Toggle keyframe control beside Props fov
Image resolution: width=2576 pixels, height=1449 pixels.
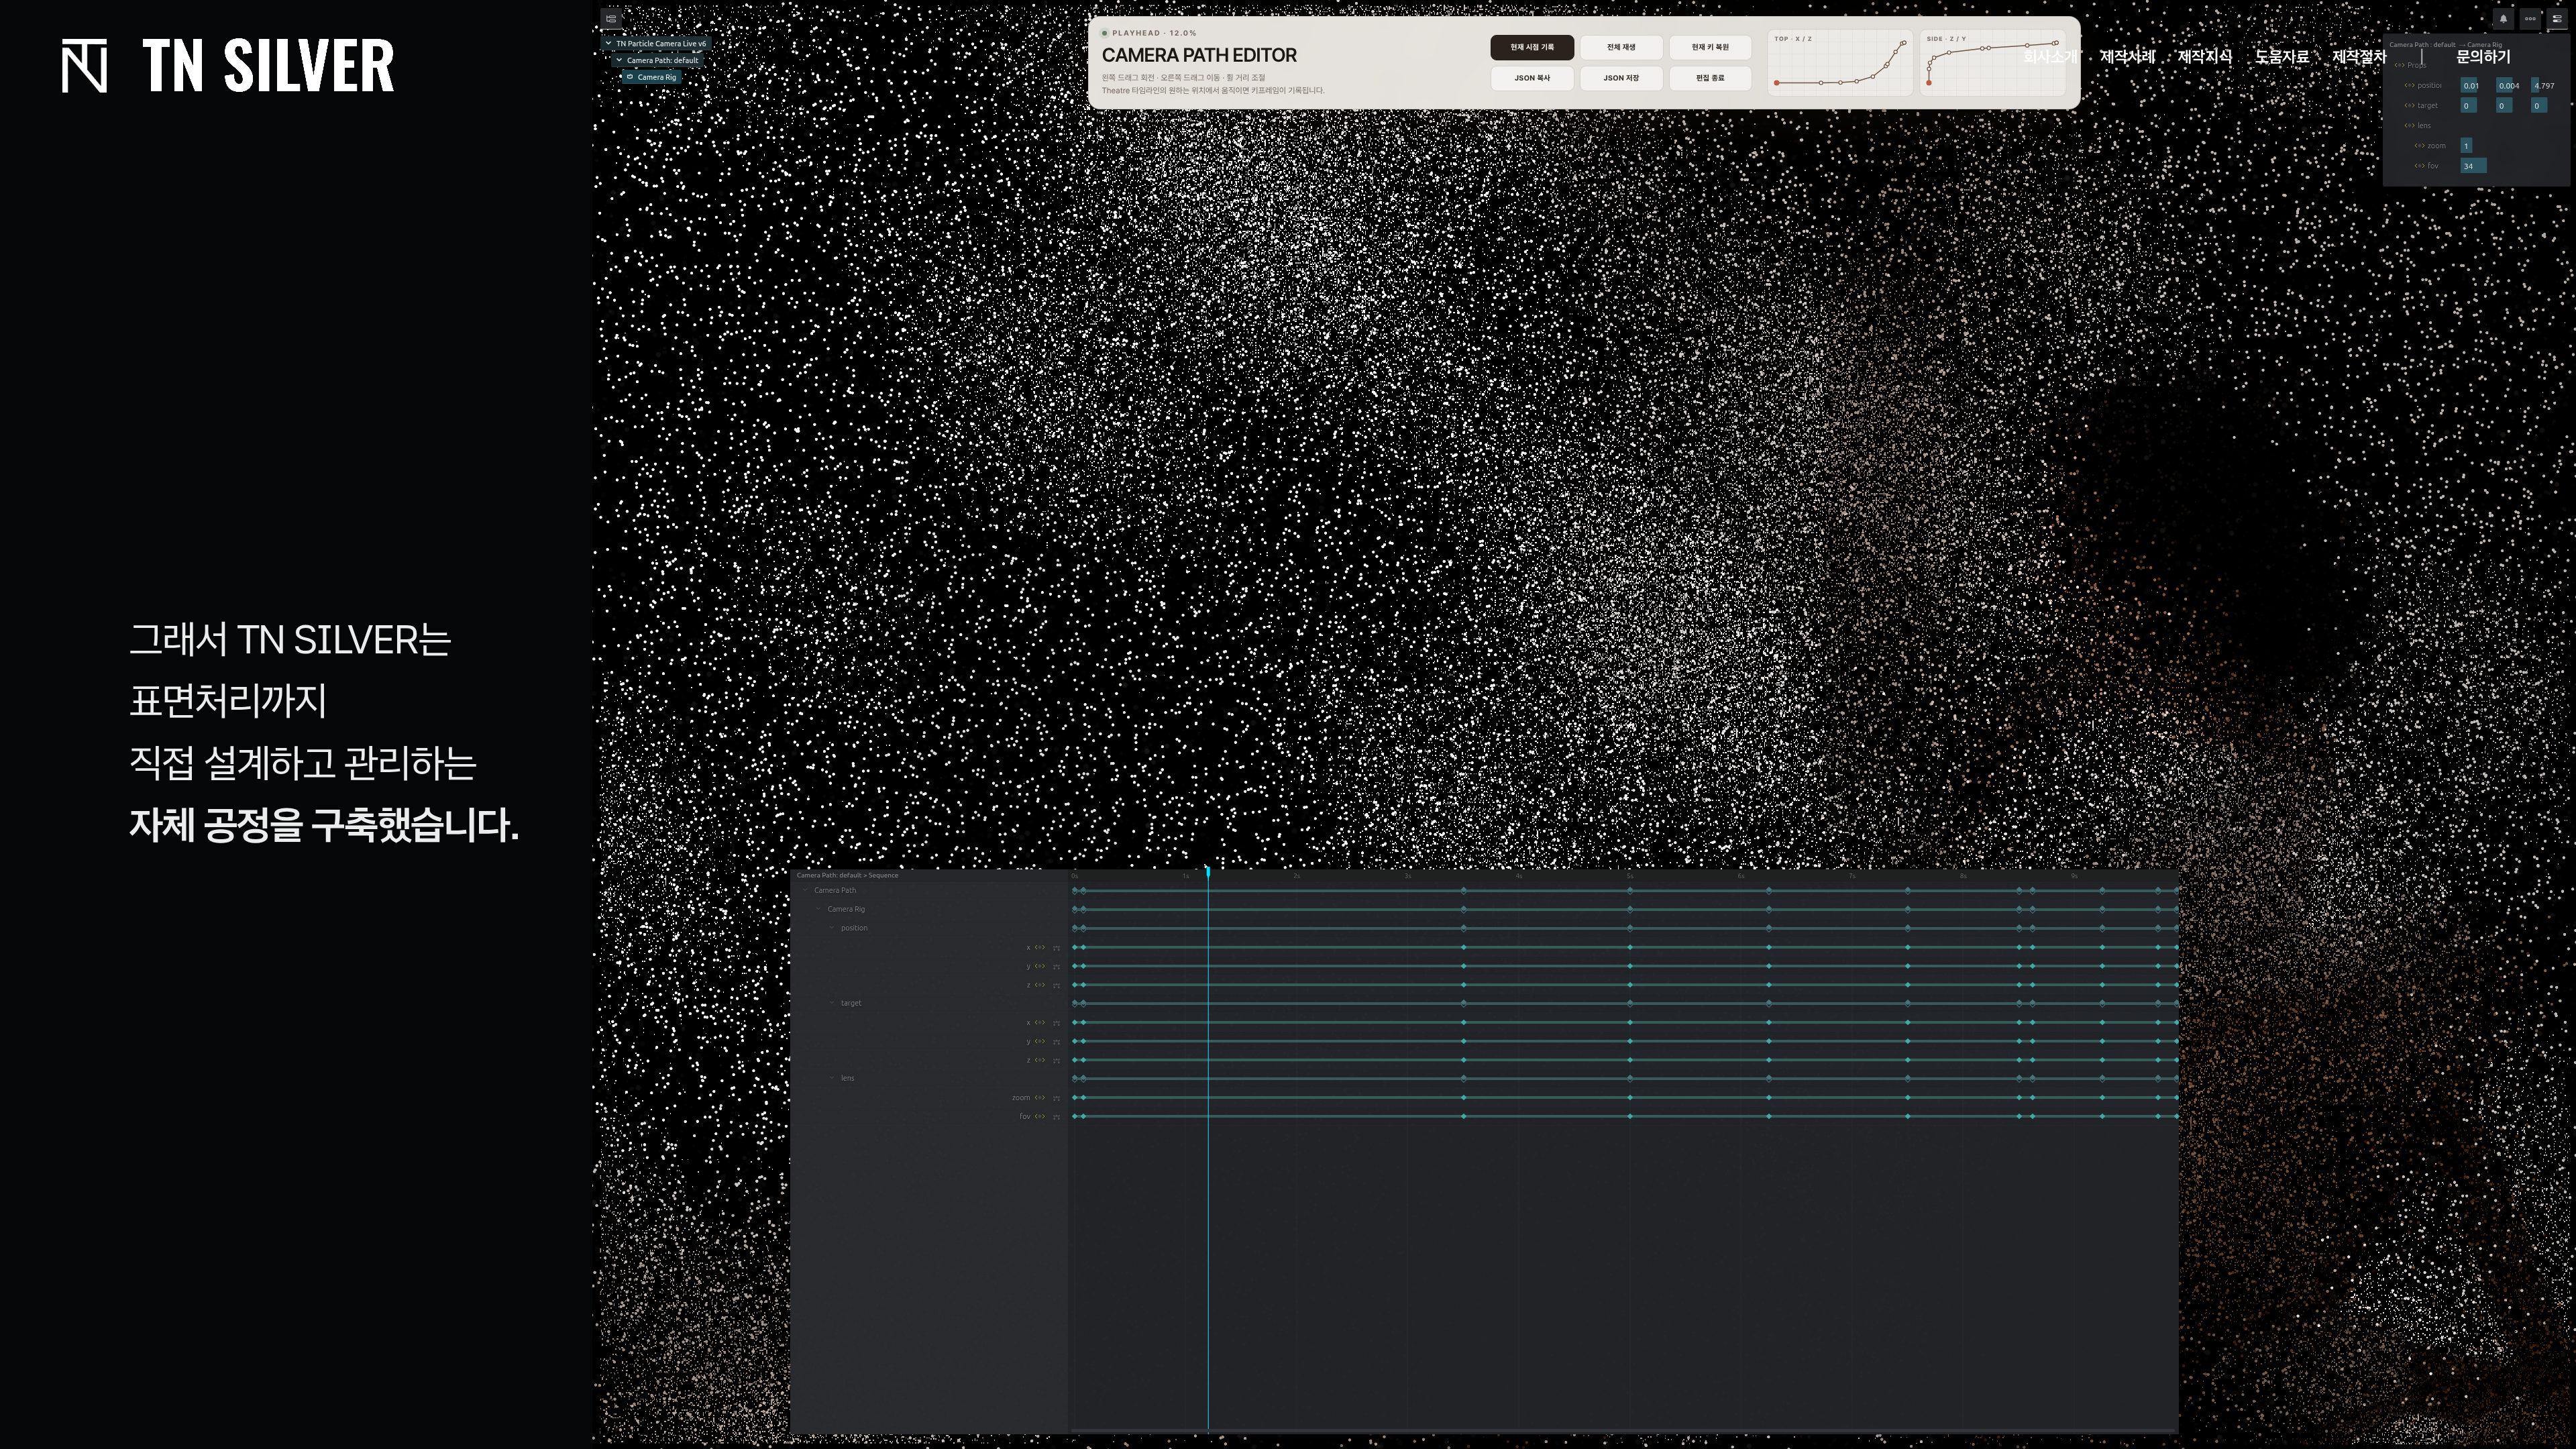[x=2420, y=166]
